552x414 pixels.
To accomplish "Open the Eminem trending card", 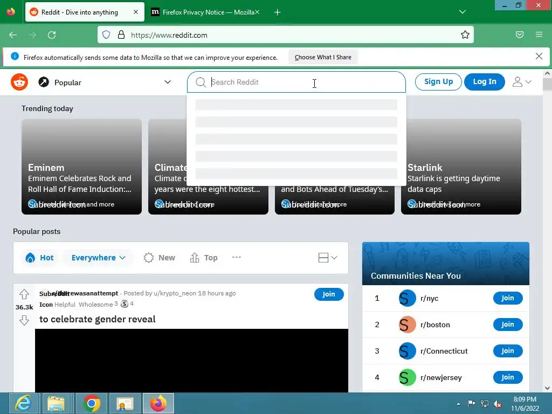I will [82, 167].
